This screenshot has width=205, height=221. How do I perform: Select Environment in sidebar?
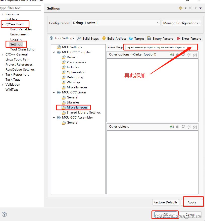point(19,34)
